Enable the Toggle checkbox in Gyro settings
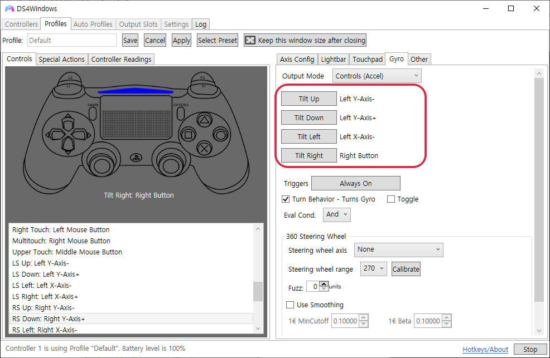The height and width of the screenshot is (358, 550). tap(390, 199)
